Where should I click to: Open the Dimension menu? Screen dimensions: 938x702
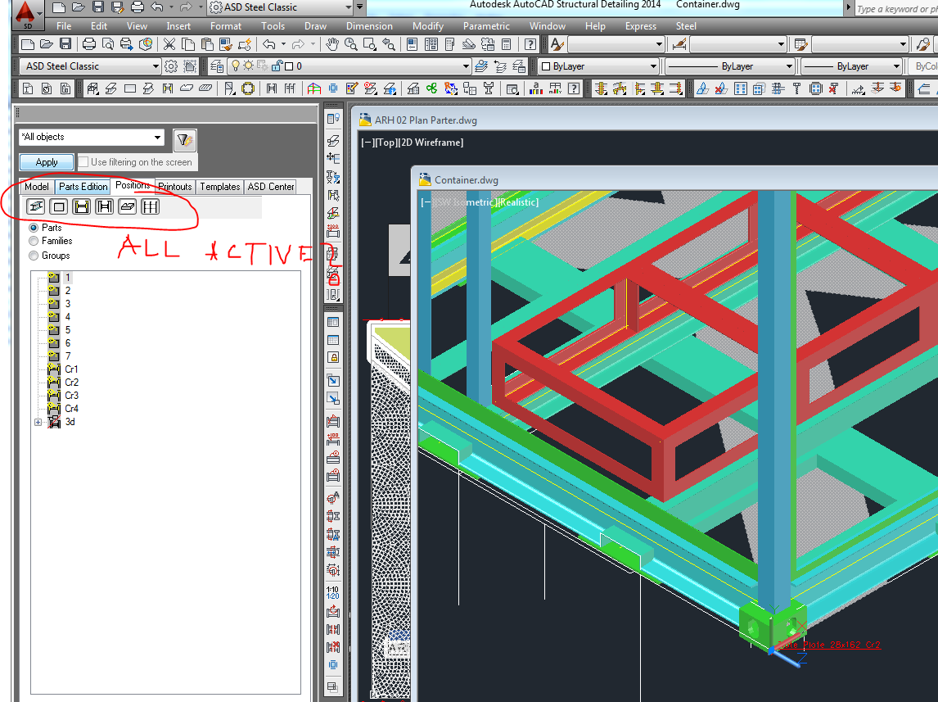(x=369, y=25)
